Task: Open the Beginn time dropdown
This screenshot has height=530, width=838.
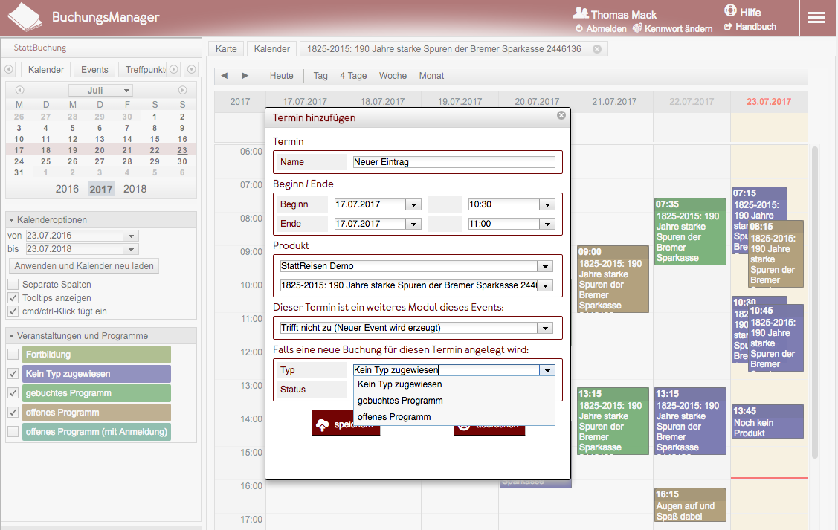Action: coord(548,204)
